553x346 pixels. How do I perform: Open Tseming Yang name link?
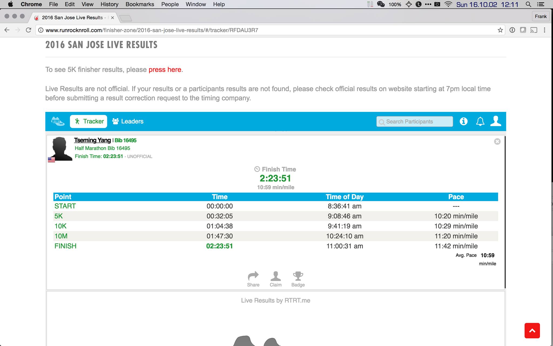coord(92,140)
